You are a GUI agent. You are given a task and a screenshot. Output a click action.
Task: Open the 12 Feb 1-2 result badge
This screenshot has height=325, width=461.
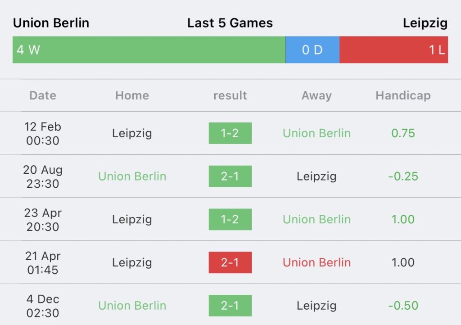coord(230,133)
